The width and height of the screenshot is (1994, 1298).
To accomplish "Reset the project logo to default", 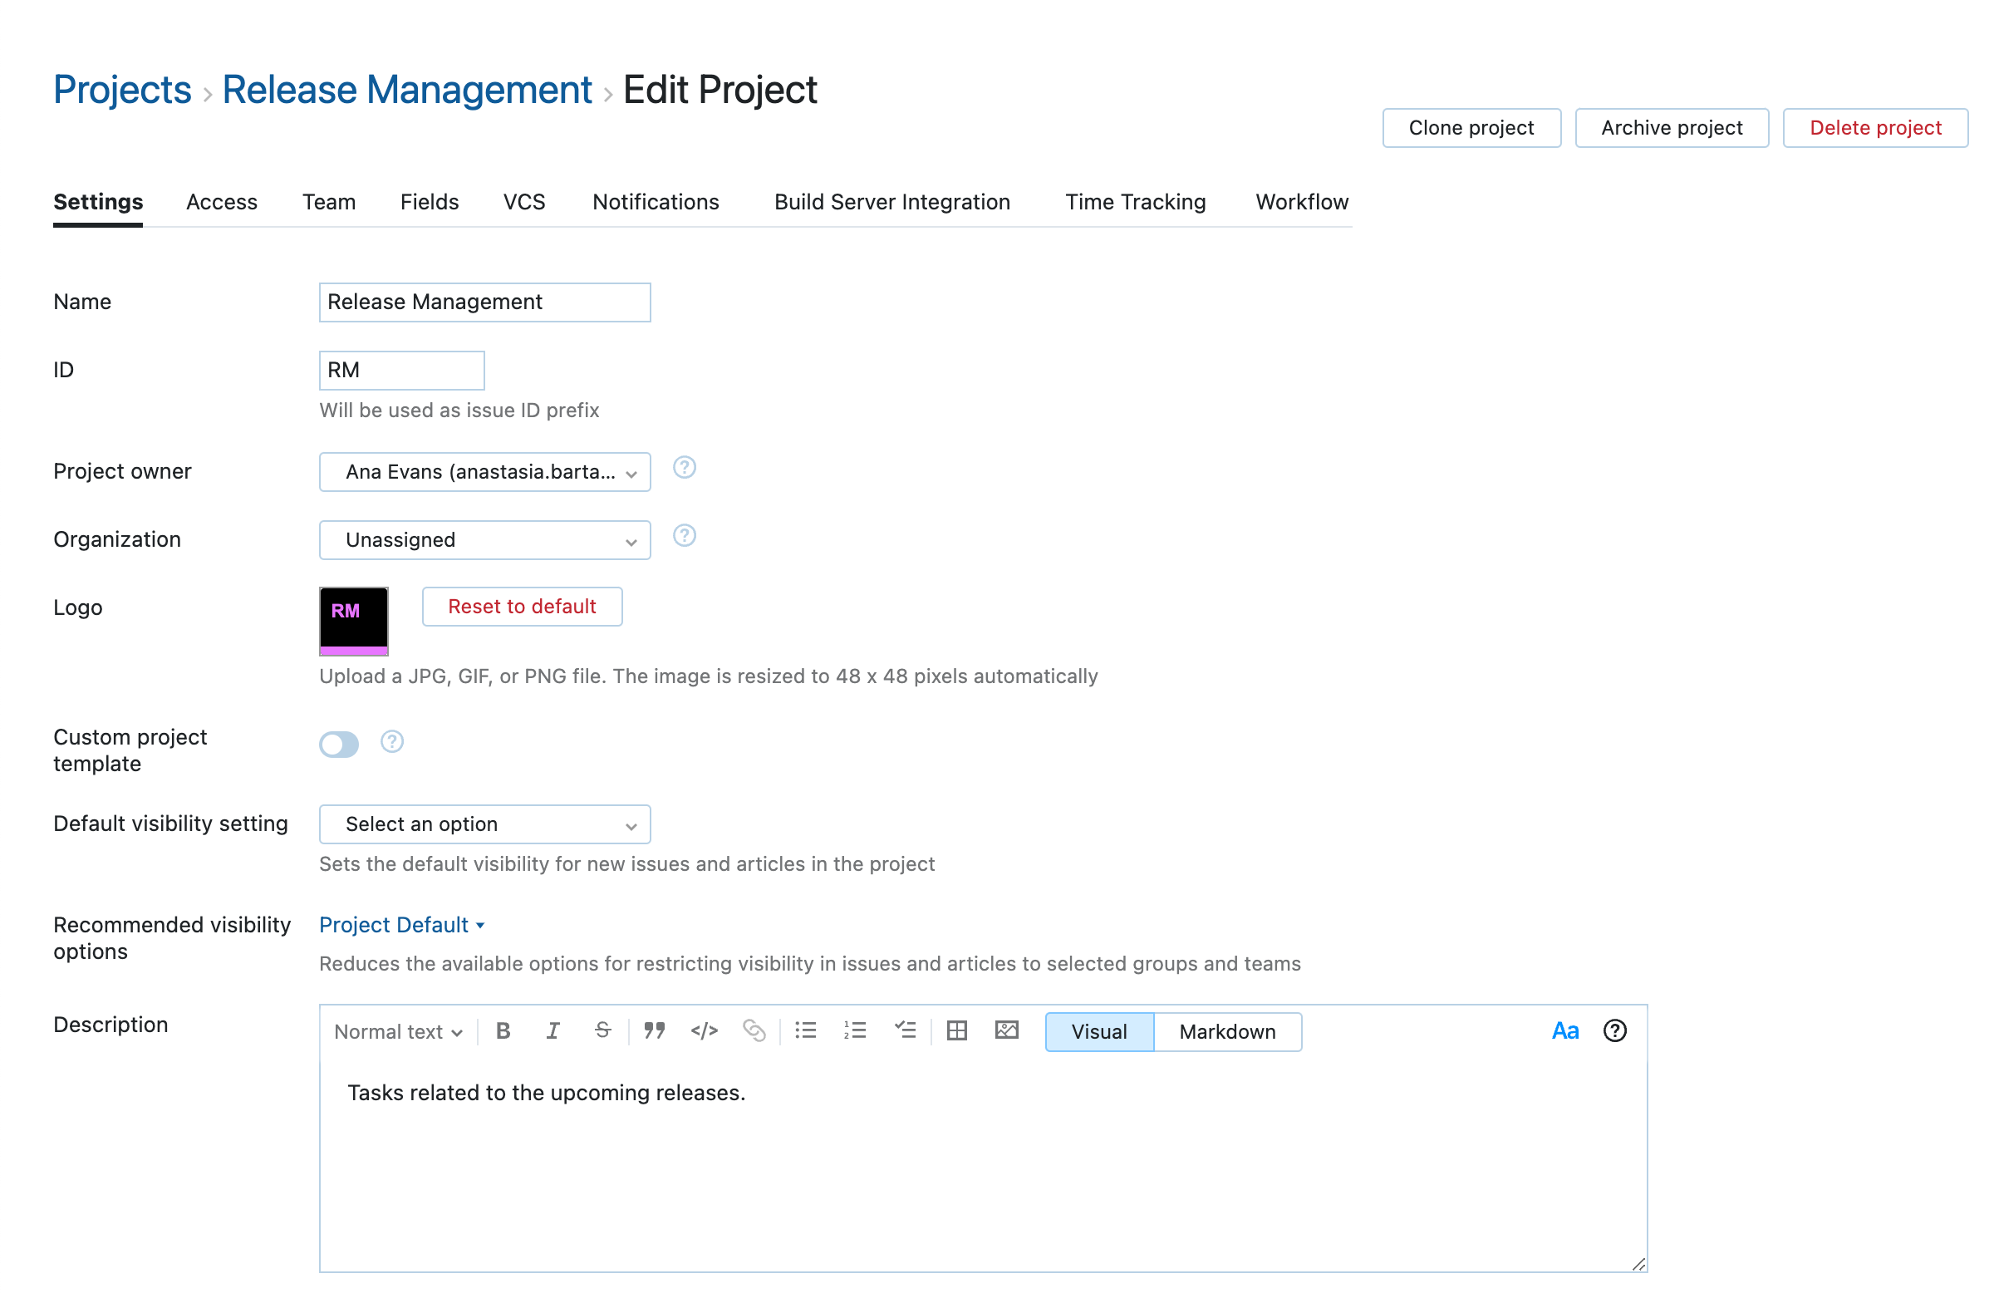I will click(x=521, y=606).
